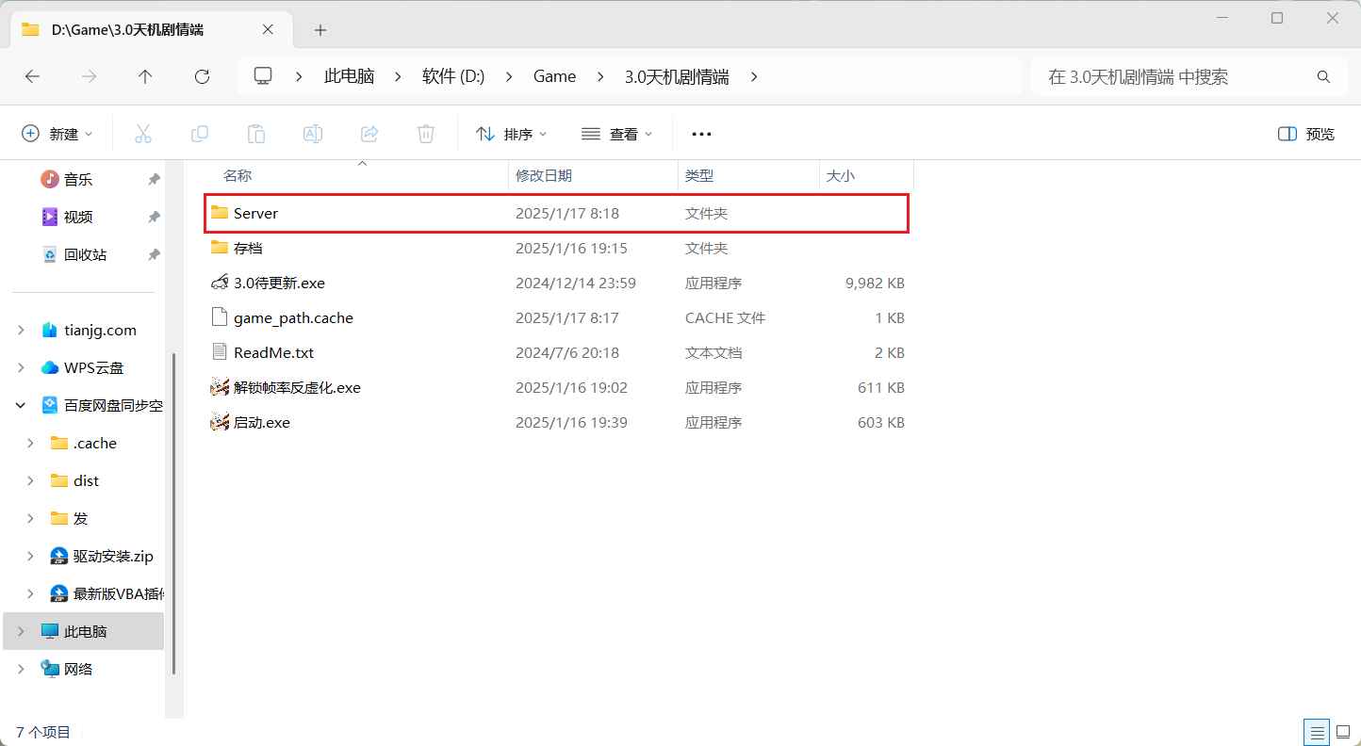
Task: Click the Refresh icon in the navigation bar
Action: 201,76
